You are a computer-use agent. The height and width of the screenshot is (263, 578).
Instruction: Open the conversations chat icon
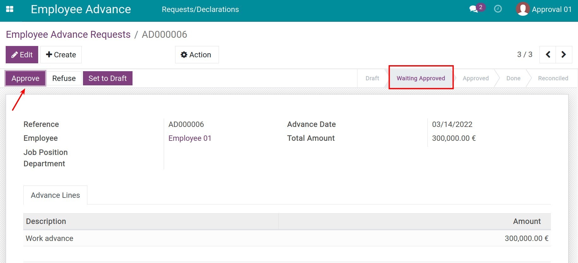(474, 9)
